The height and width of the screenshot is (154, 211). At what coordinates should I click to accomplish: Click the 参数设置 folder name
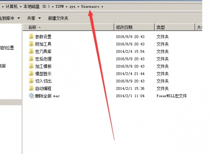(43, 36)
